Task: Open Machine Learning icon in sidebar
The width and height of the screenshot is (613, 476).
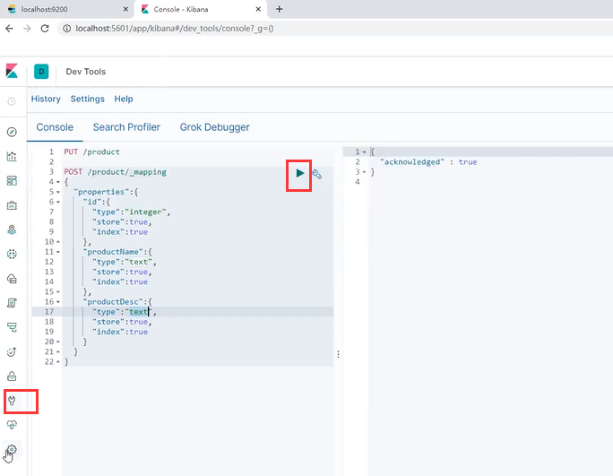Action: click(x=12, y=255)
